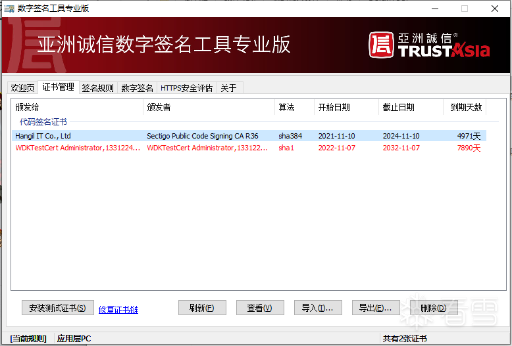
Task: Click the 代码签名证书 group header
Action: pyautogui.click(x=43, y=122)
